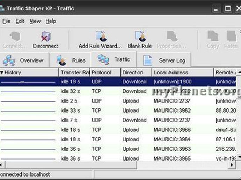Click the Paste toolbar icon
Viewport: 241px width, 180px height.
click(231, 36)
